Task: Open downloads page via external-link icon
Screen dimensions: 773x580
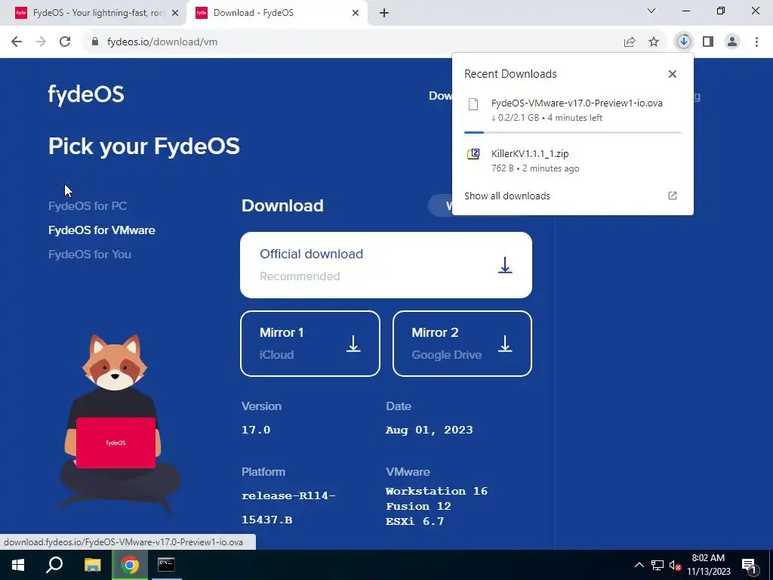Action: click(673, 196)
